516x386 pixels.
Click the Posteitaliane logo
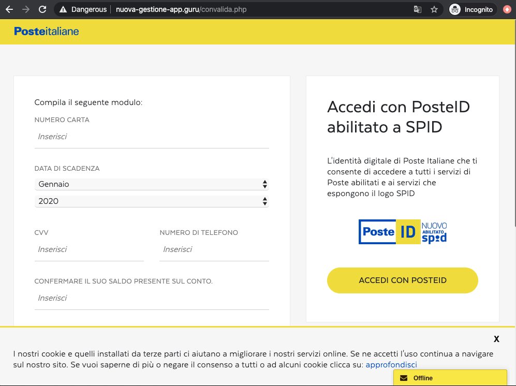coord(47,31)
